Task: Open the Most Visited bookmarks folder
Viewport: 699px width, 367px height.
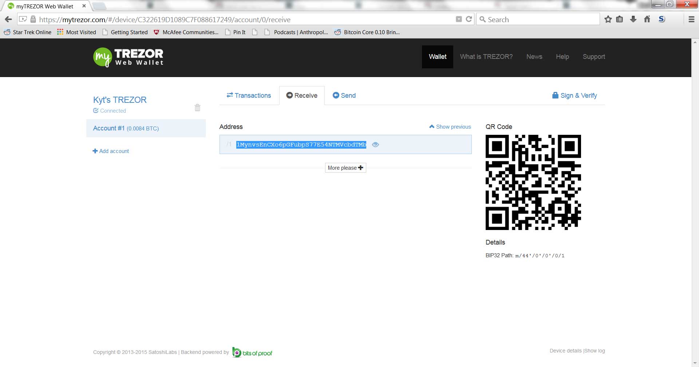Action: click(76, 32)
